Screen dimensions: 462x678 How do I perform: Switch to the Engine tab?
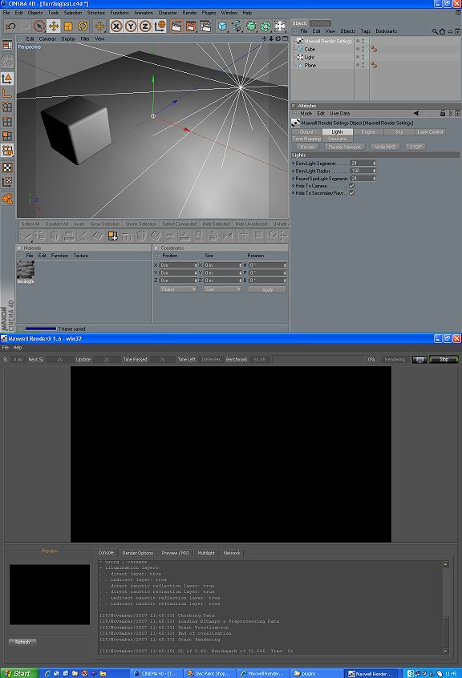click(369, 132)
